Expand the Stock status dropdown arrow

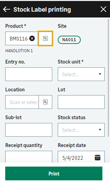click(x=100, y=130)
